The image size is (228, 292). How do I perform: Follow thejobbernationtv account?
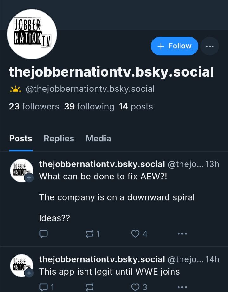pyautogui.click(x=174, y=46)
